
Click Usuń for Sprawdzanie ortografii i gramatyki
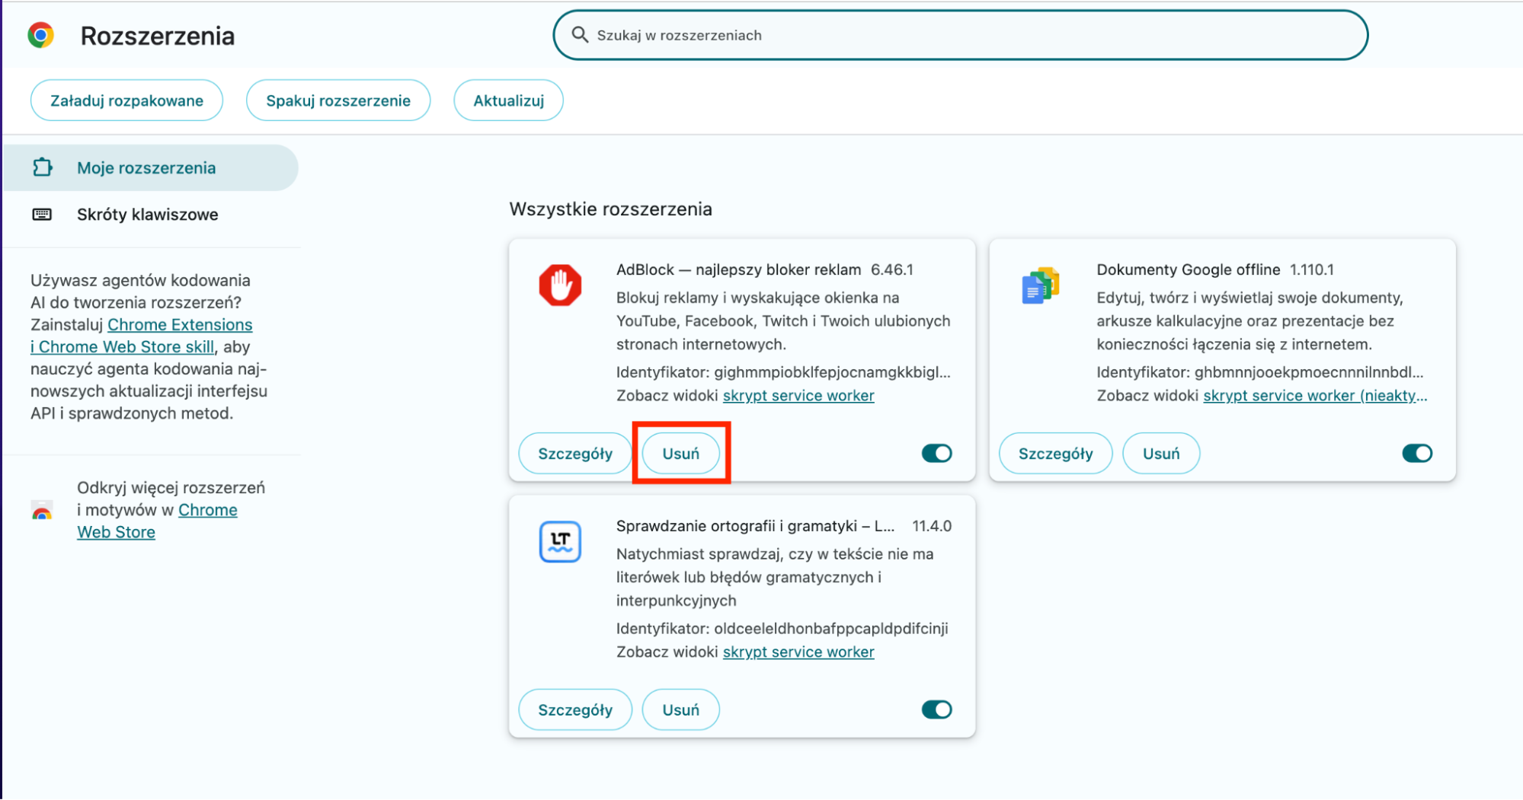[680, 710]
